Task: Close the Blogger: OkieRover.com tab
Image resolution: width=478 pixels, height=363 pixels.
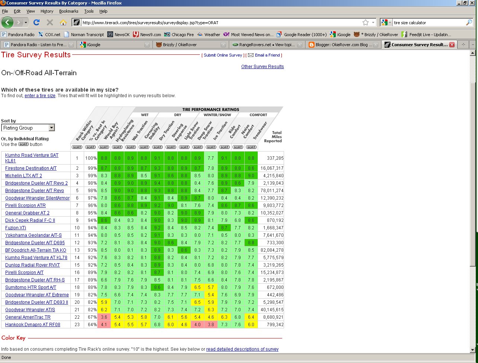Action: (376, 45)
